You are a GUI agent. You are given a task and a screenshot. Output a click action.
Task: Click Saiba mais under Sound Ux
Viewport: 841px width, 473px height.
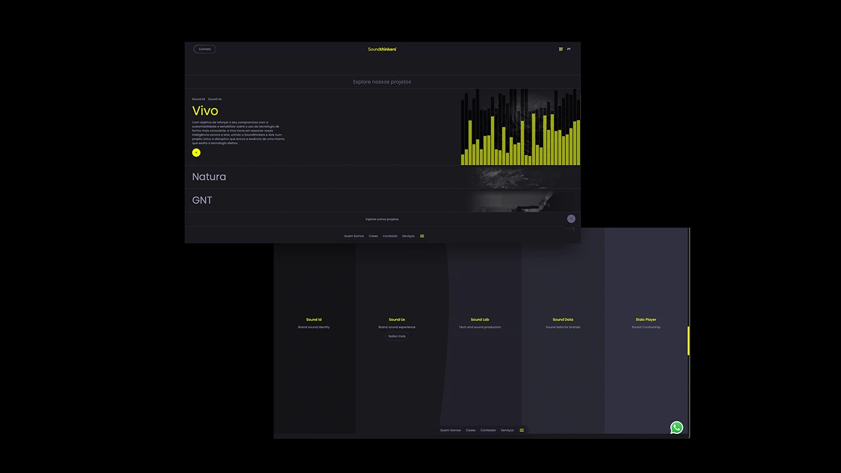[x=396, y=336]
